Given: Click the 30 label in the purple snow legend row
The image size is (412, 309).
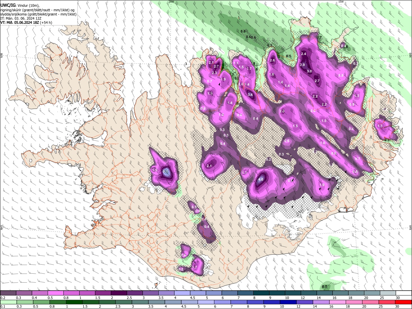Looking at the screenshot, I should (398, 298).
